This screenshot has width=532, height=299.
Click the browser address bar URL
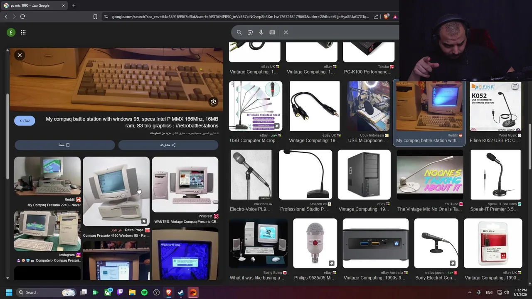240,17
